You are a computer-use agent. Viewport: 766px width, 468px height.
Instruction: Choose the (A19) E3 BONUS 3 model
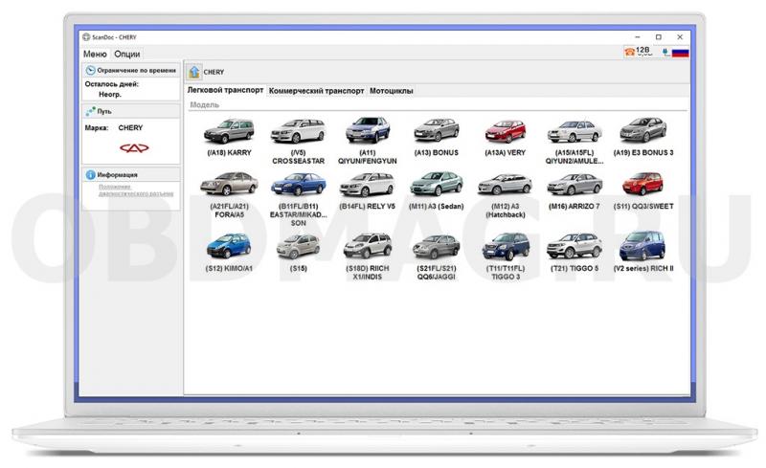(x=643, y=136)
